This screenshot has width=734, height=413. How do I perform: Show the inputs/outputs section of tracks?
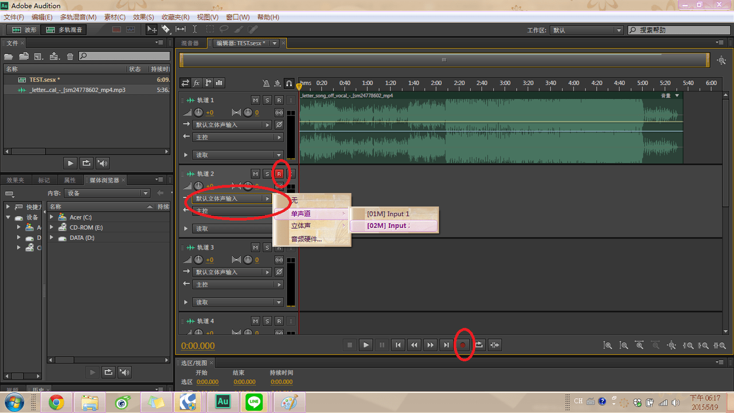point(185,83)
